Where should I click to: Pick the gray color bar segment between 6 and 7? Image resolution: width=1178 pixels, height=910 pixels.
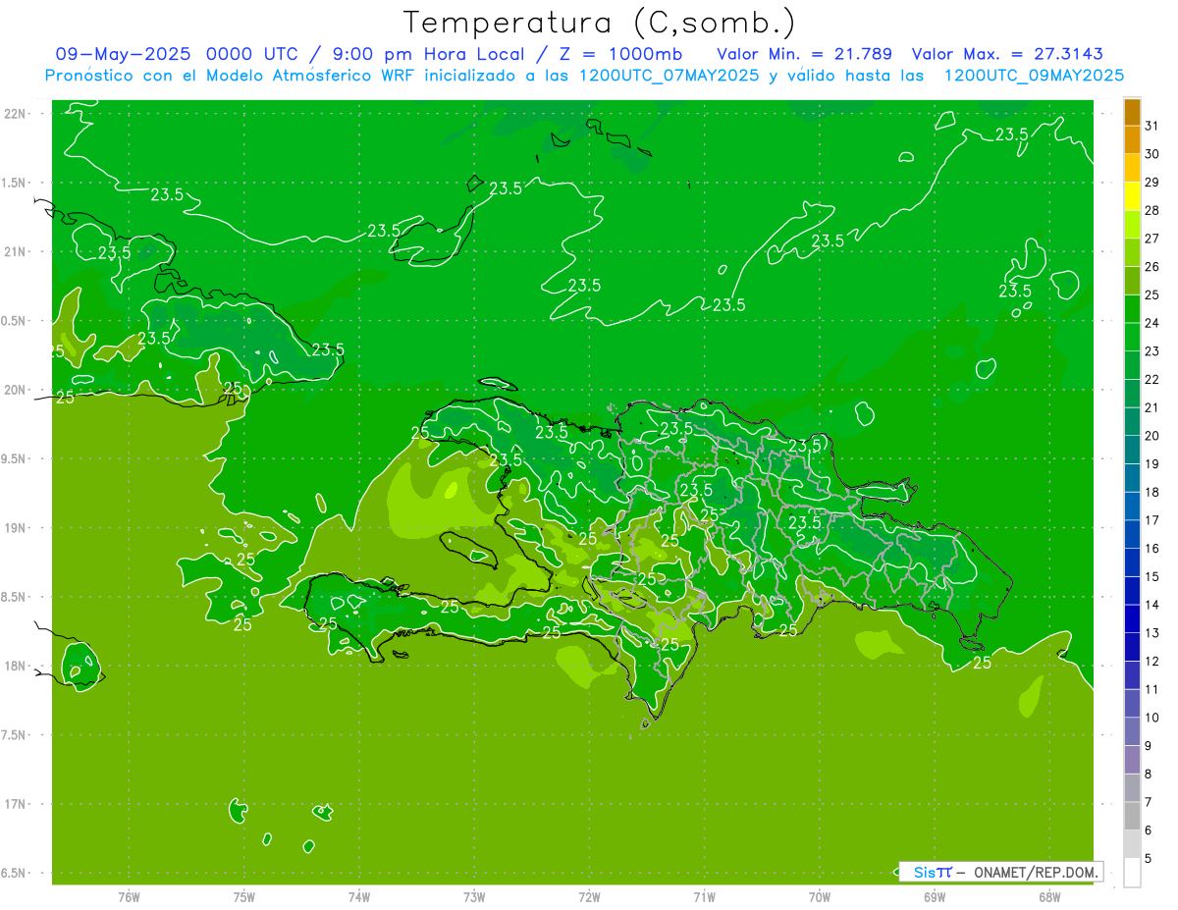click(x=1132, y=816)
